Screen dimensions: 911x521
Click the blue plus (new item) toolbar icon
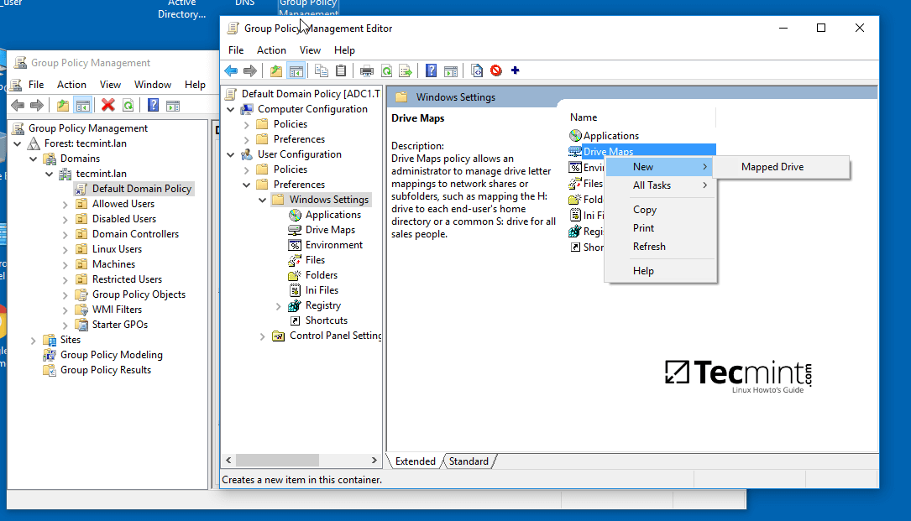point(516,70)
